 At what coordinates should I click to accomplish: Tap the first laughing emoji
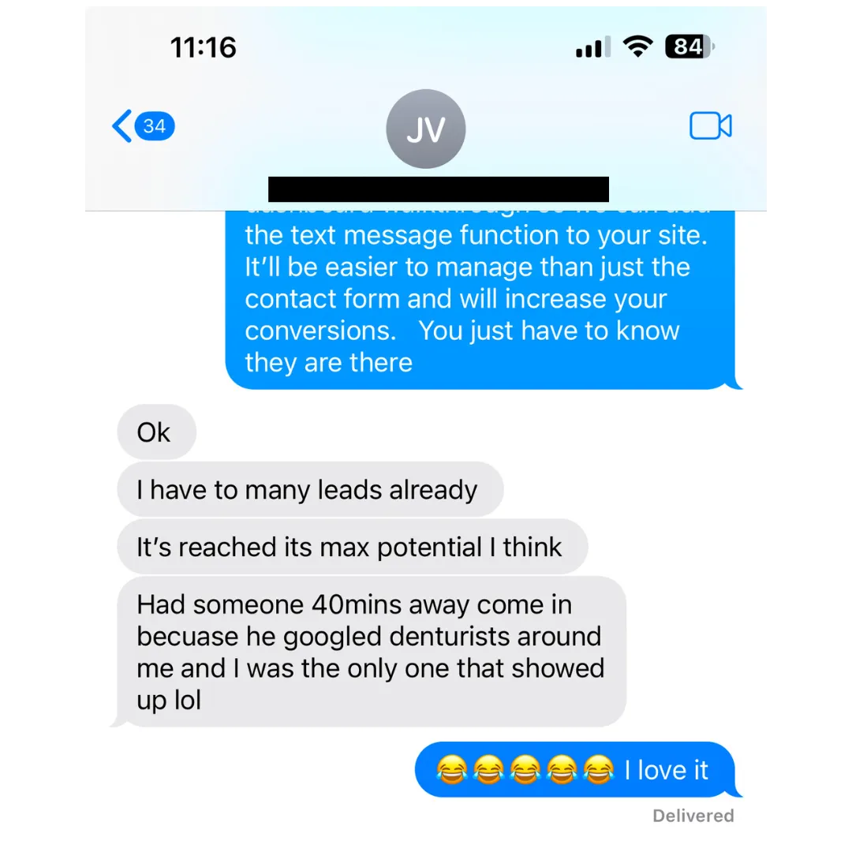coord(451,770)
